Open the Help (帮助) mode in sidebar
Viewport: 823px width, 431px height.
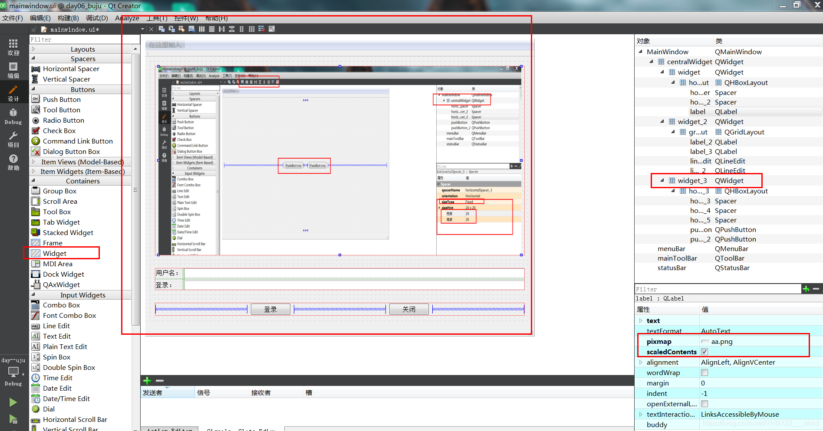[x=13, y=163]
